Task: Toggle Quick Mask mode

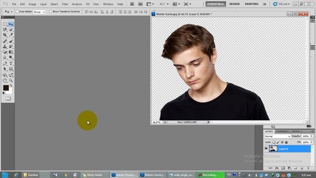Action: pyautogui.click(x=8, y=98)
